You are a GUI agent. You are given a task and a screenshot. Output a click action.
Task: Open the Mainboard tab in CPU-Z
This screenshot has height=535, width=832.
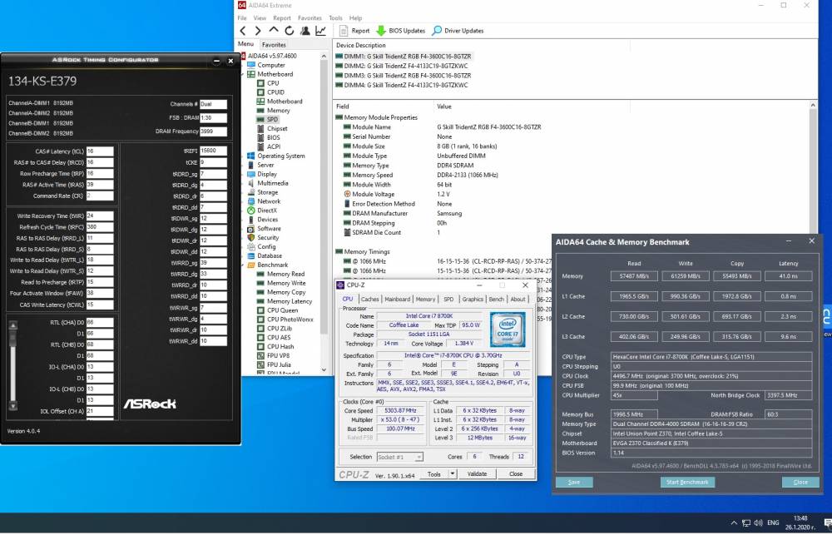(x=398, y=300)
